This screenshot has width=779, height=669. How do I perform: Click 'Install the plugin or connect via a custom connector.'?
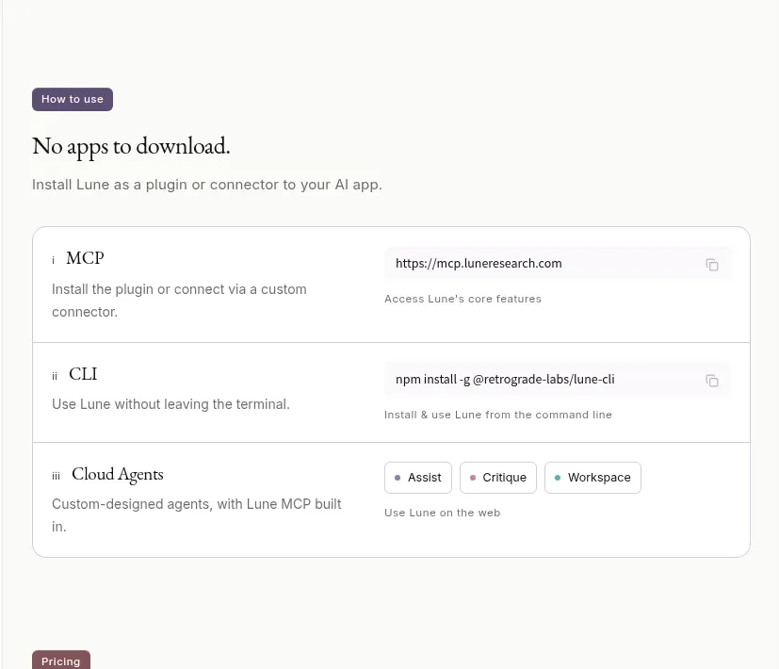(x=179, y=301)
